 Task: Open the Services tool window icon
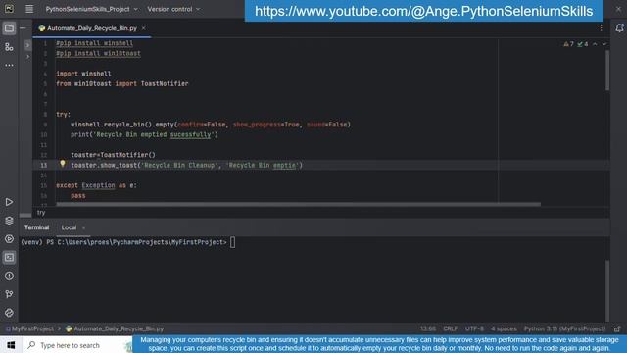click(x=9, y=239)
